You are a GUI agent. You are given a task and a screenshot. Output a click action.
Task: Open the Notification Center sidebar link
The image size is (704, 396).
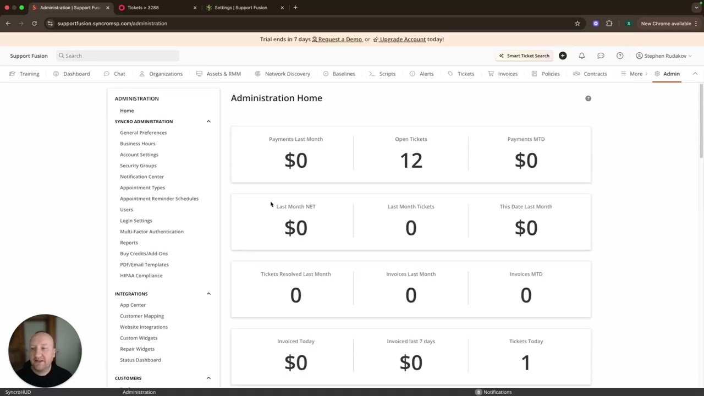click(142, 177)
